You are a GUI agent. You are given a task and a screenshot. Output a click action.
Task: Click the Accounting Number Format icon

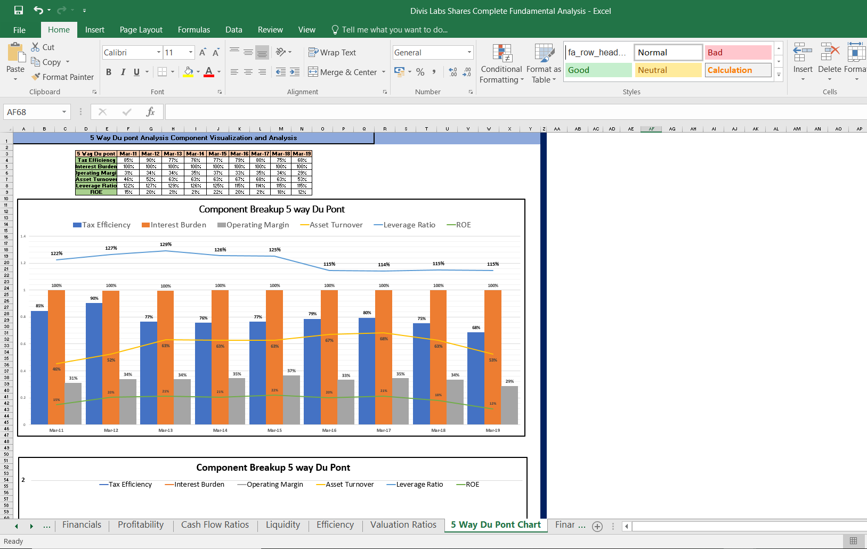399,71
